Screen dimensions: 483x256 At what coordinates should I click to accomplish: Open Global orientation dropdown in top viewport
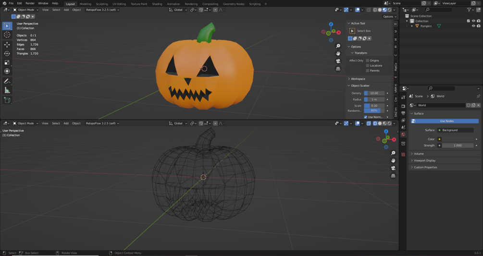tap(178, 10)
